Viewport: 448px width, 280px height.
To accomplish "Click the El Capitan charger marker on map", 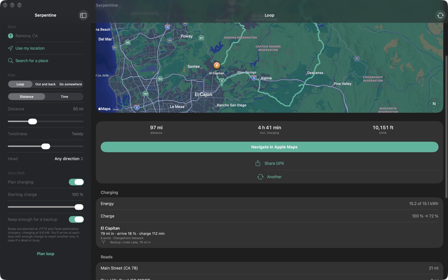I will click(x=217, y=65).
